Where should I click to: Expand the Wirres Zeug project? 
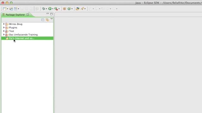(4, 24)
